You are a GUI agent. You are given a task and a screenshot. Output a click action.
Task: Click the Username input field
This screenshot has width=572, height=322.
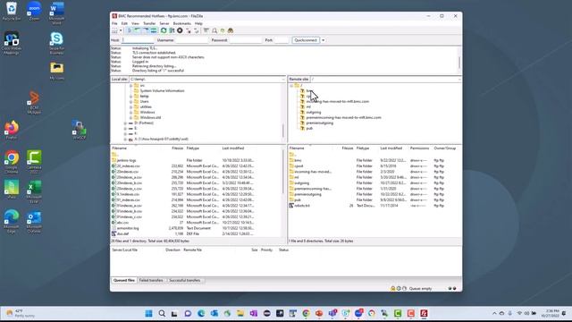pyautogui.click(x=192, y=40)
